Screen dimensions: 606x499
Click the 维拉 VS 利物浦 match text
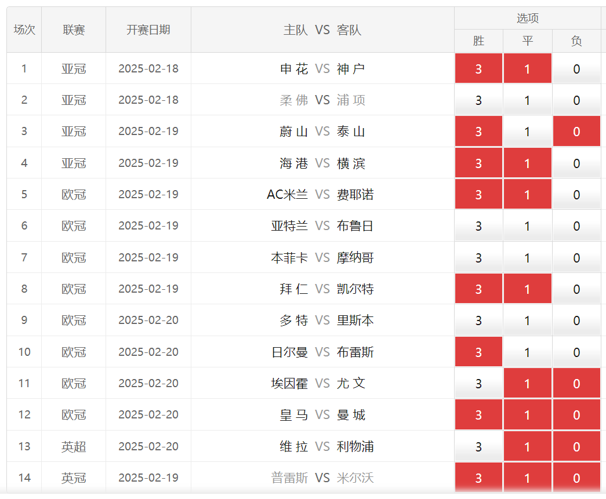[x=326, y=446]
